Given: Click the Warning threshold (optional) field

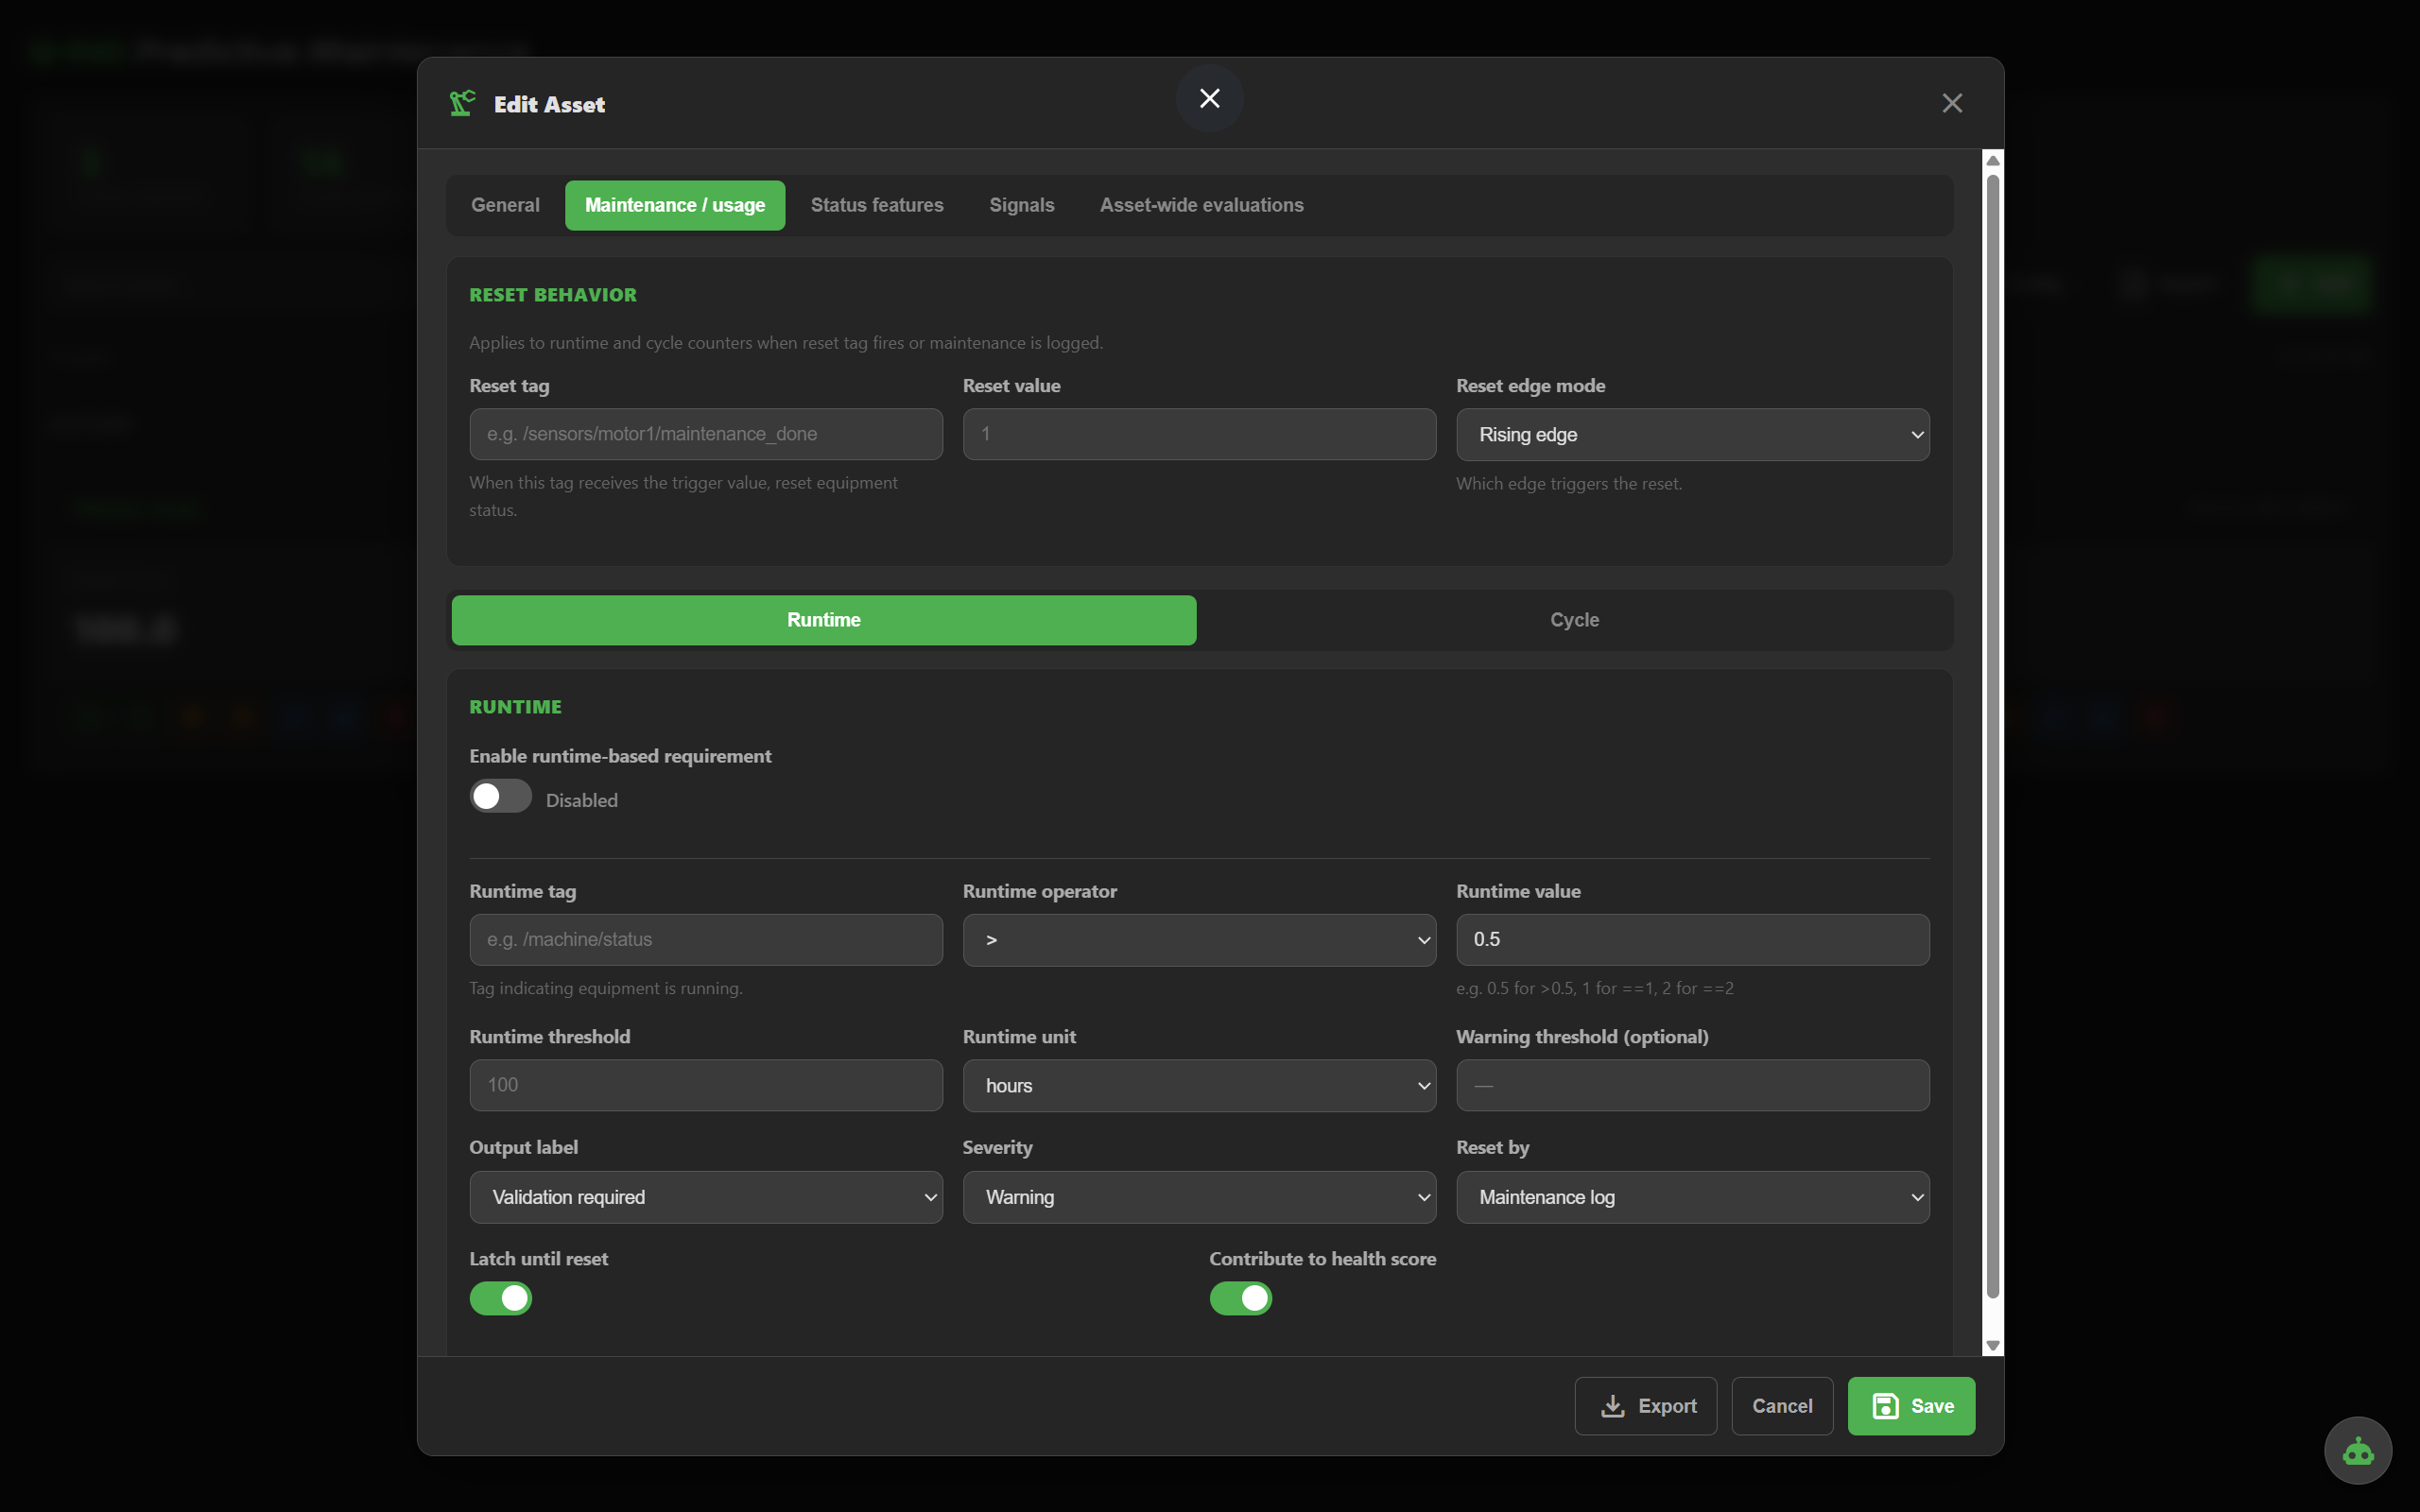Looking at the screenshot, I should click(x=1692, y=1085).
